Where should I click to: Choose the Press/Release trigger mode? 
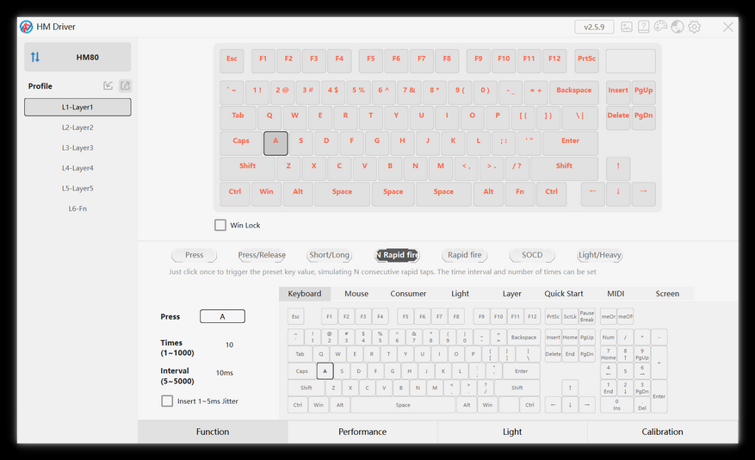click(262, 255)
